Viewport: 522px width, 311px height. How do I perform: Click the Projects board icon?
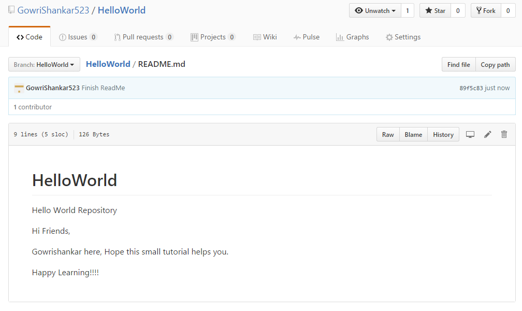195,37
